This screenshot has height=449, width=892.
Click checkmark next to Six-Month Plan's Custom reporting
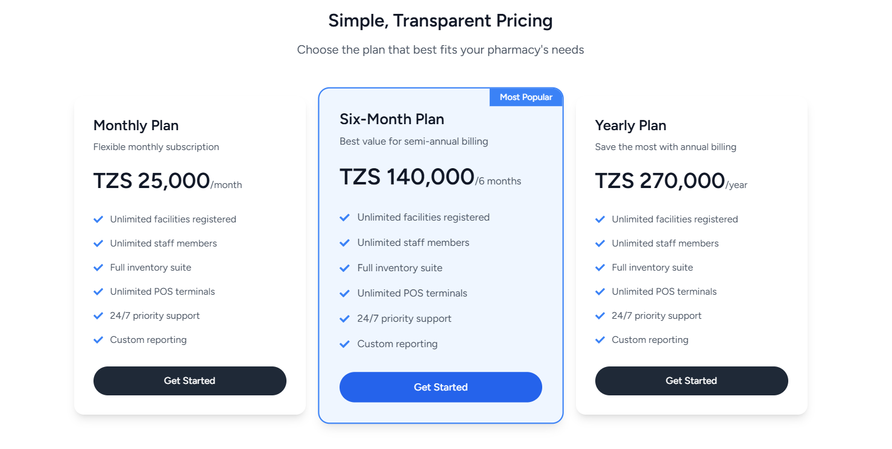344,344
